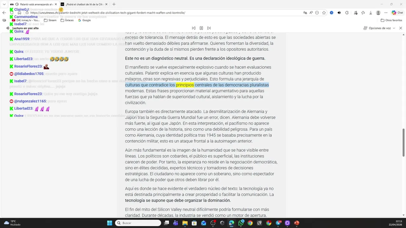Viewport: 406px width, 228px height.
Task: Open Outlook from the taskbar
Action: pos(204,223)
